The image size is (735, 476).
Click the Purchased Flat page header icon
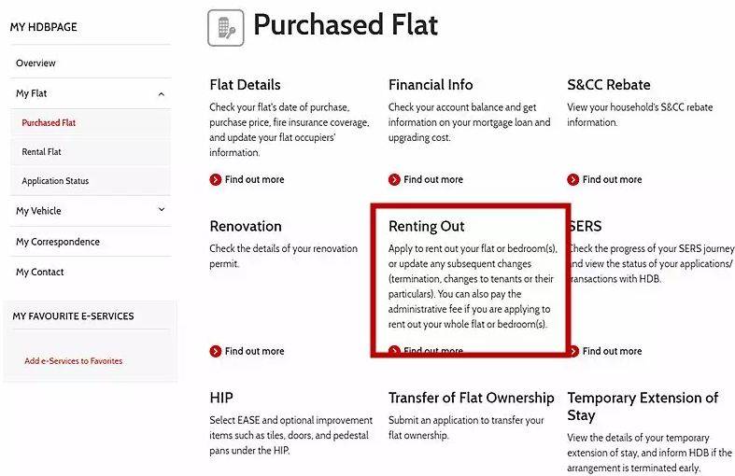point(225,28)
